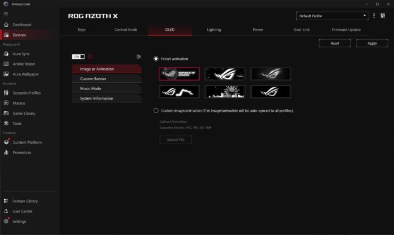Select the Custom image/animation radio button
This screenshot has width=394, height=235.
(x=156, y=110)
